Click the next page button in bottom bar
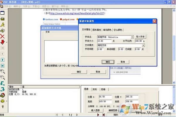 (x=98, y=115)
